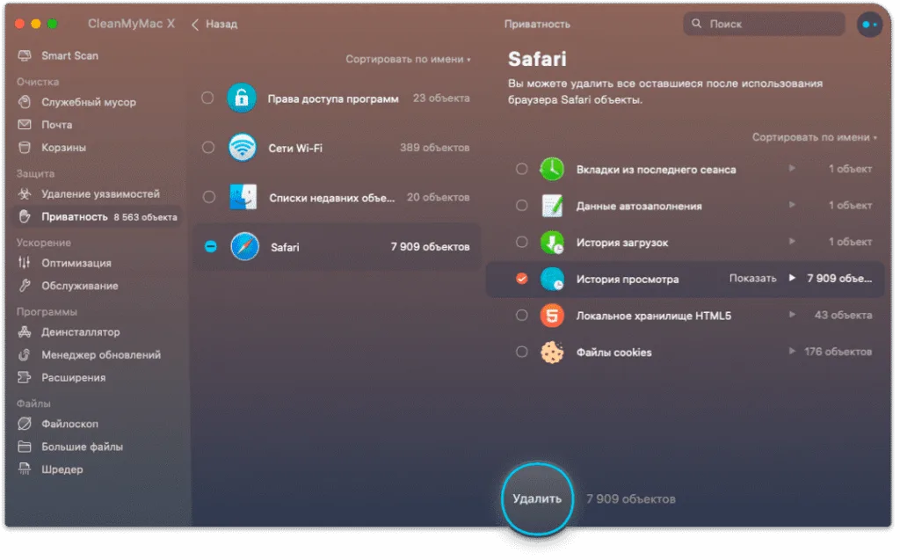The image size is (900, 560).
Task: Click the Большие файлы folder icon
Action: [25, 447]
